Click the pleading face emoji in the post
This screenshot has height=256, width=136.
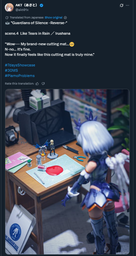(72, 44)
